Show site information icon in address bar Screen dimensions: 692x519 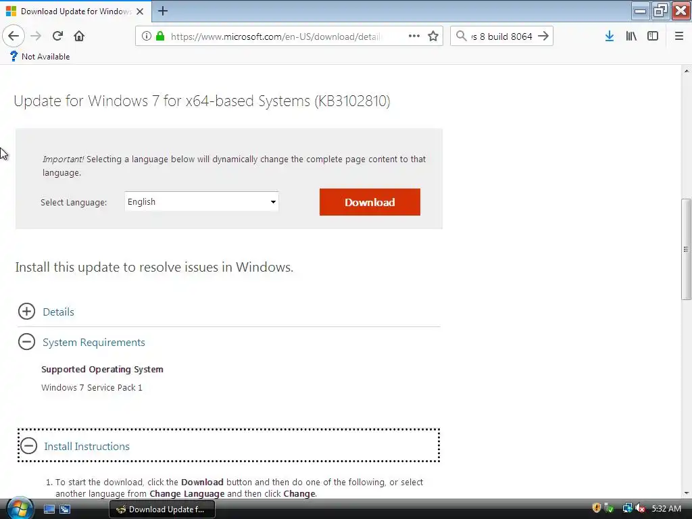[147, 36]
